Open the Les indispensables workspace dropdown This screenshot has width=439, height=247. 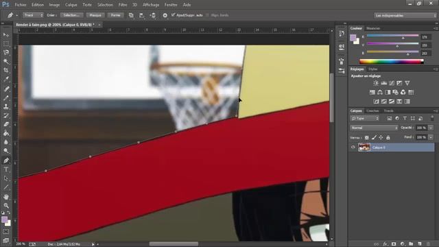(405, 15)
